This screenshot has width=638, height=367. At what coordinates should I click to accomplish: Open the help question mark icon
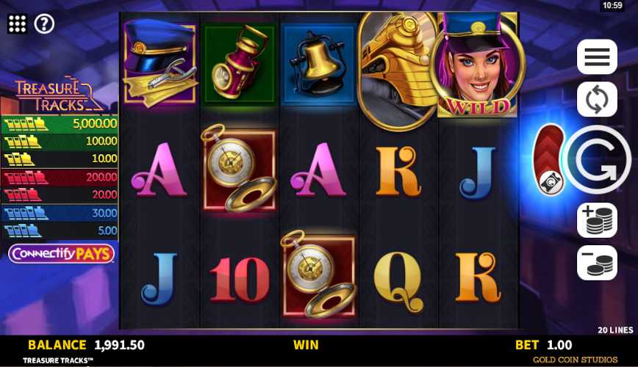(44, 24)
